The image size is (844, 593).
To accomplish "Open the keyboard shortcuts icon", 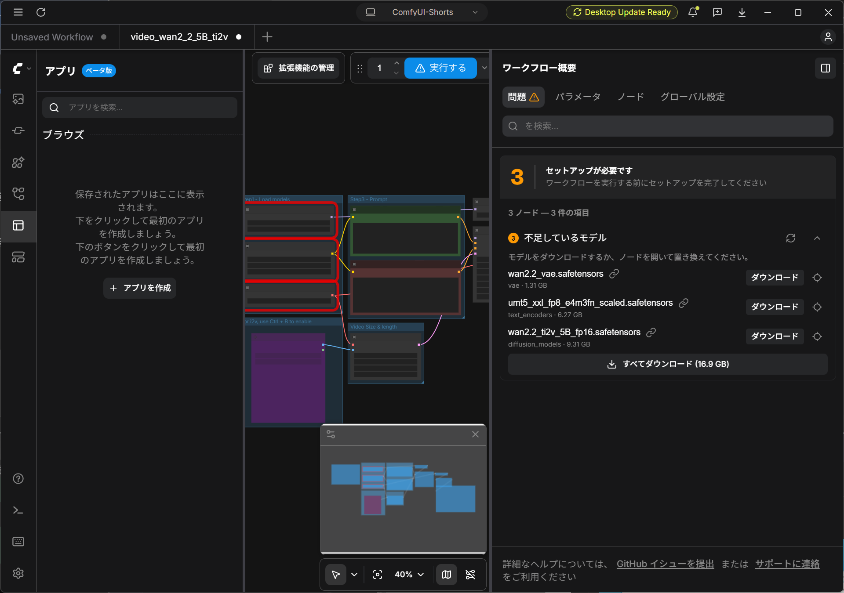I will 18,542.
